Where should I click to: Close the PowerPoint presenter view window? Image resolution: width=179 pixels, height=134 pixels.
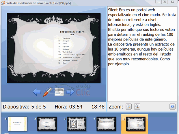click(173, 2)
